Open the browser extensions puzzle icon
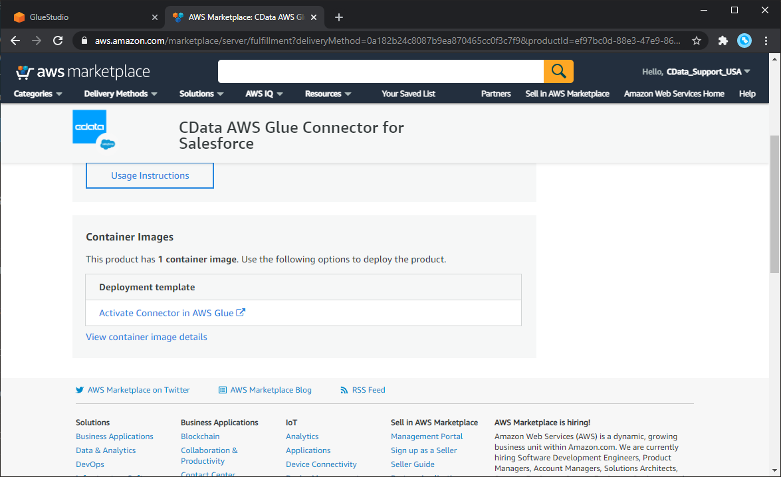Viewport: 781px width, 477px height. (x=723, y=41)
